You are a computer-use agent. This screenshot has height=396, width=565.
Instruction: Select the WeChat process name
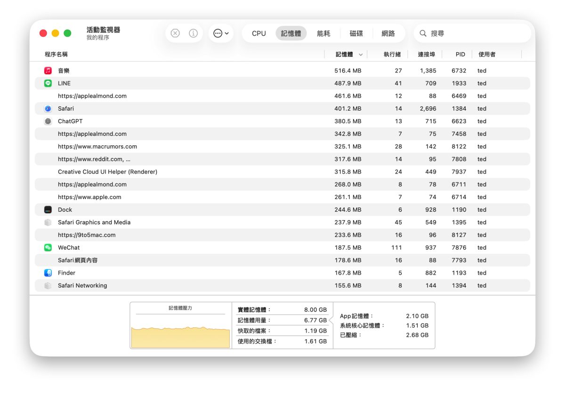tap(69, 248)
